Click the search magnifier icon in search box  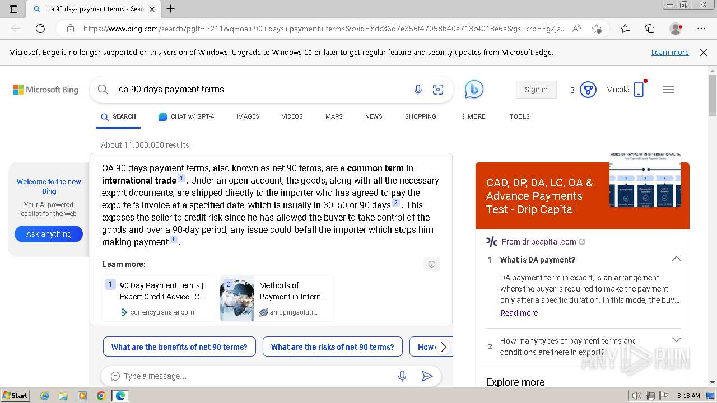pyautogui.click(x=103, y=90)
